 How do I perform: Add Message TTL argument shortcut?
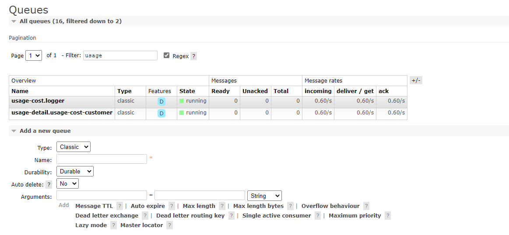(94, 206)
